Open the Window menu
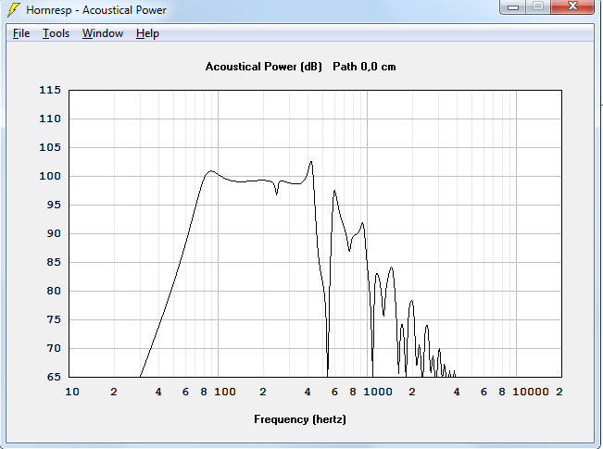Image resolution: width=603 pixels, height=449 pixels. (103, 33)
